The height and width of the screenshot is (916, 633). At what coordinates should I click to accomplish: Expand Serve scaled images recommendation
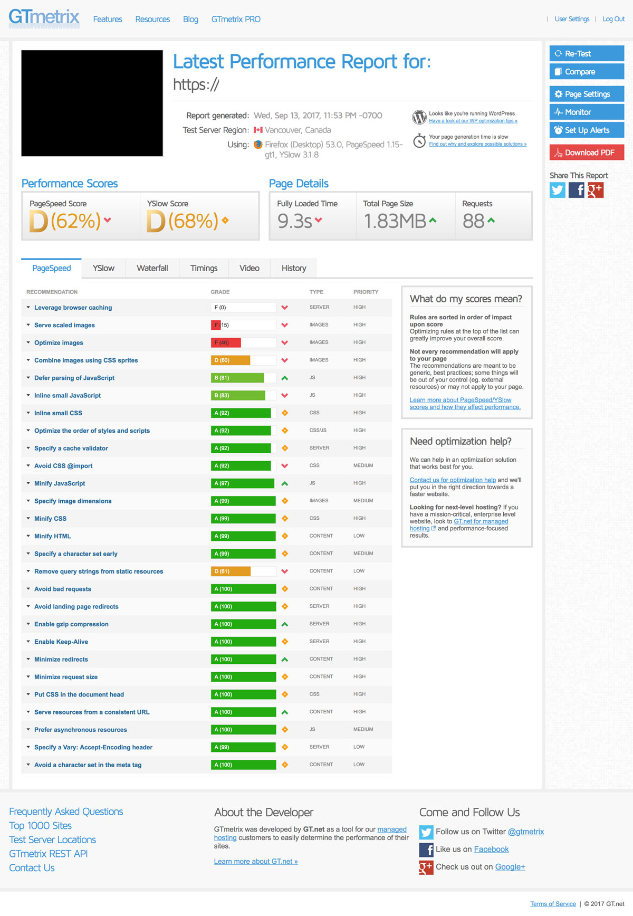[64, 325]
